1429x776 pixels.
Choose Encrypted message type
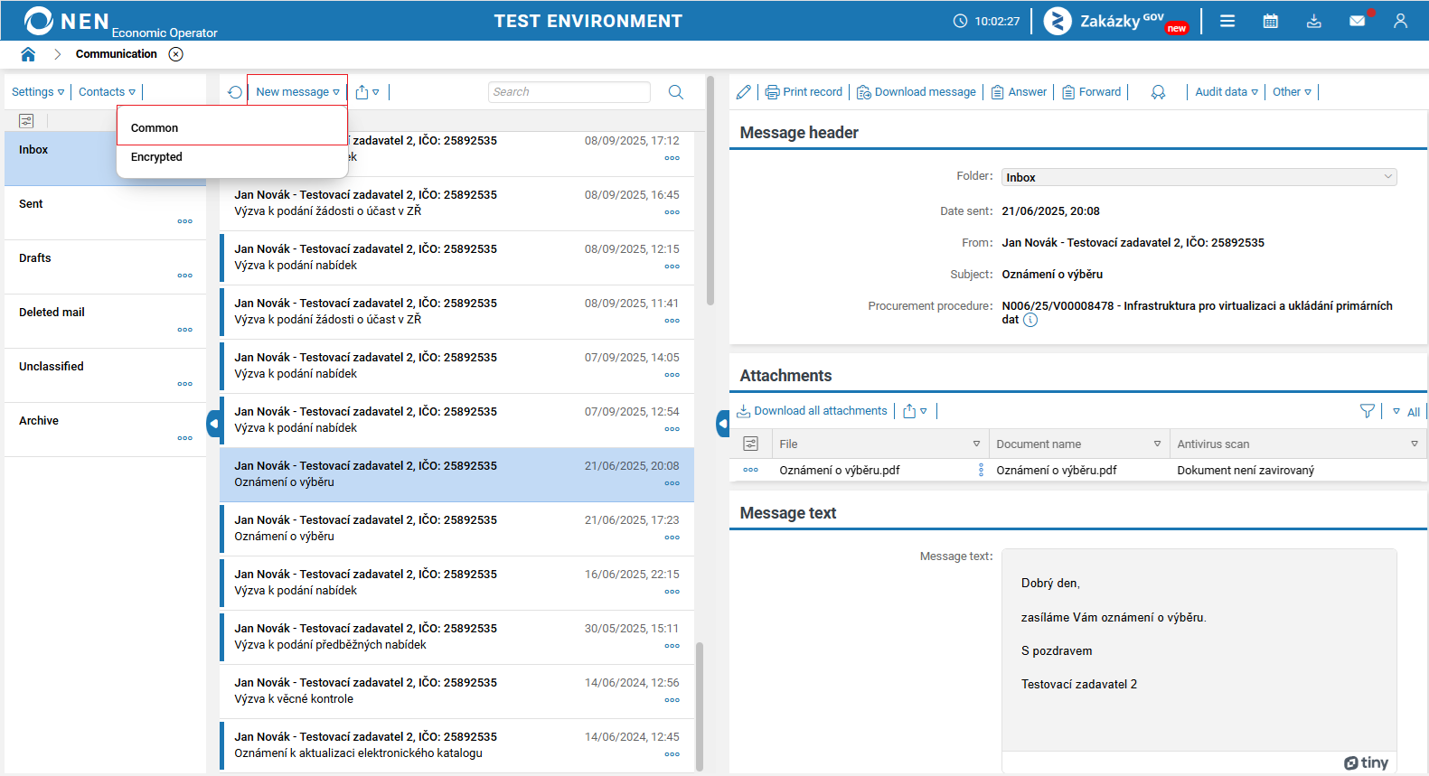232,157
